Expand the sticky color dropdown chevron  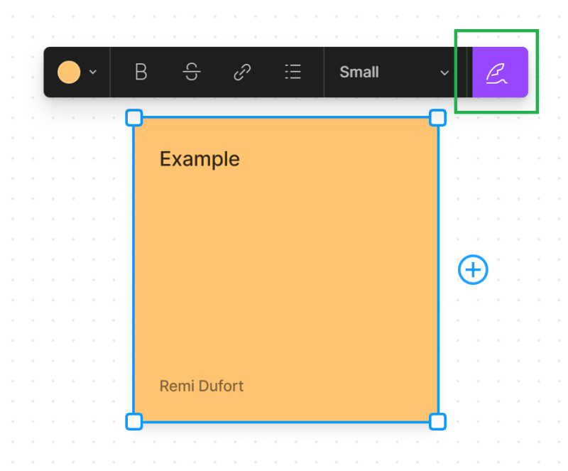[x=93, y=72]
